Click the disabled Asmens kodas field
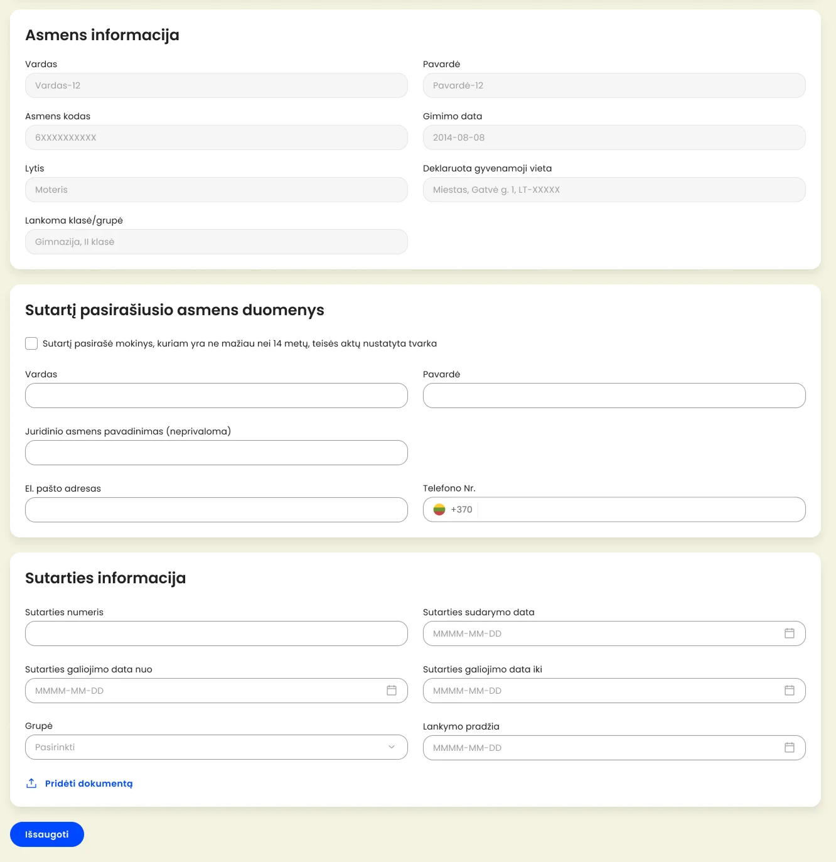Screen dimensions: 836x862 point(217,137)
